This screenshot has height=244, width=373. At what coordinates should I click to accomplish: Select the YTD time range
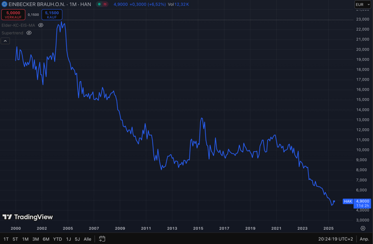pyautogui.click(x=58, y=239)
